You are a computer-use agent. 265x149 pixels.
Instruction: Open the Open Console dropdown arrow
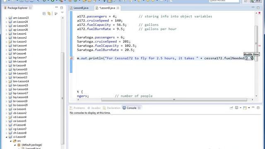pos(249,108)
